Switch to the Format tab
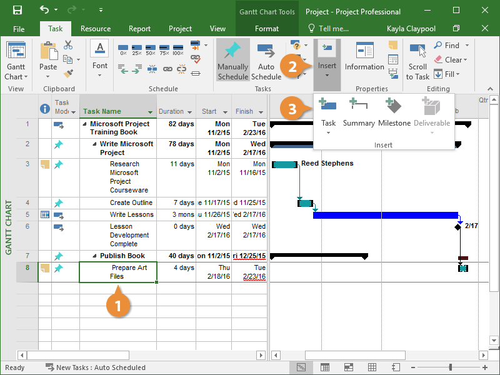 pos(267,29)
